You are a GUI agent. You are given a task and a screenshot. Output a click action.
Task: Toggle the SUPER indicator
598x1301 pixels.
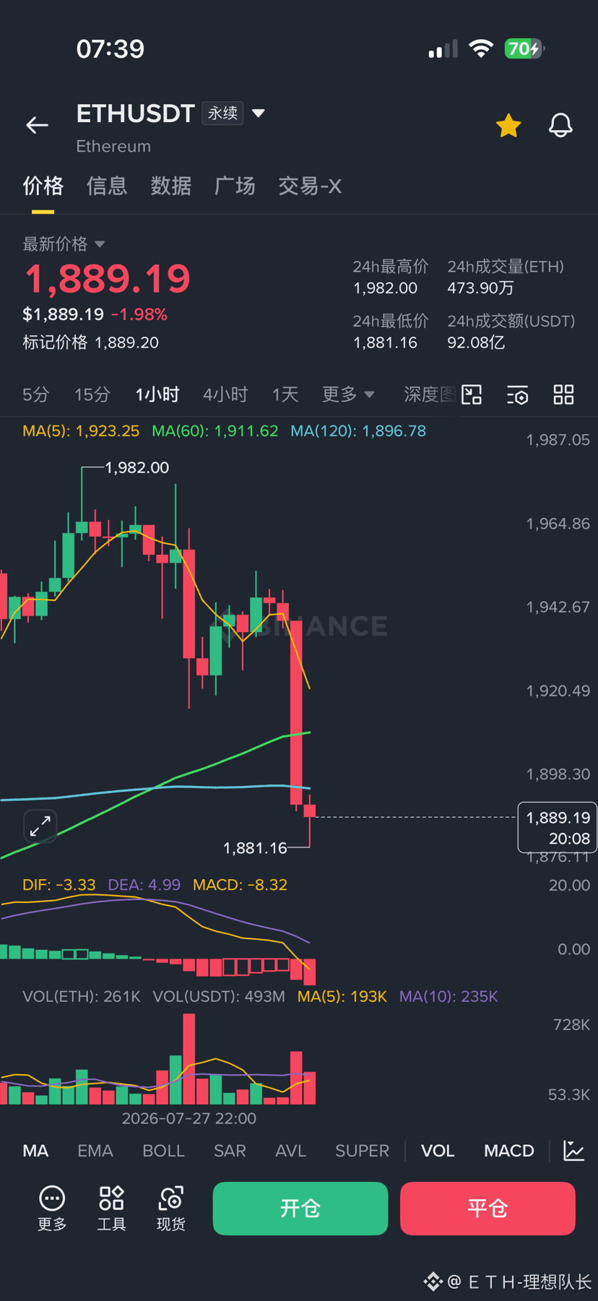[x=362, y=1151]
